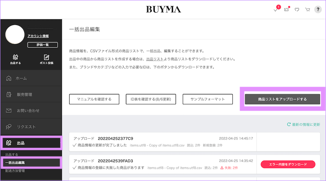Click the timestamp 2022-04-25 14:35:42
326x181 pixels.
pyautogui.click(x=236, y=161)
